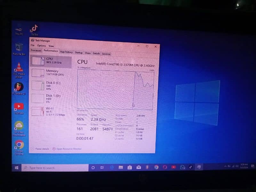Switch to the Startup tab

point(78,52)
